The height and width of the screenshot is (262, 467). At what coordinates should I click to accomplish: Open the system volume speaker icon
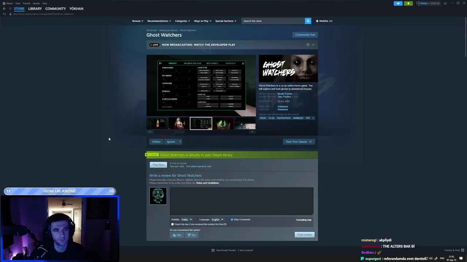coord(431,258)
